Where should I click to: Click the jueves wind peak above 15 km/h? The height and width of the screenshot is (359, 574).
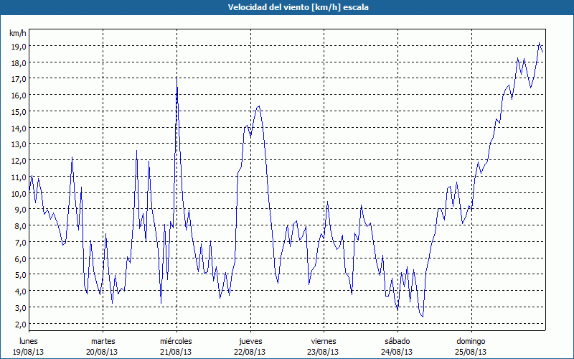click(x=258, y=106)
